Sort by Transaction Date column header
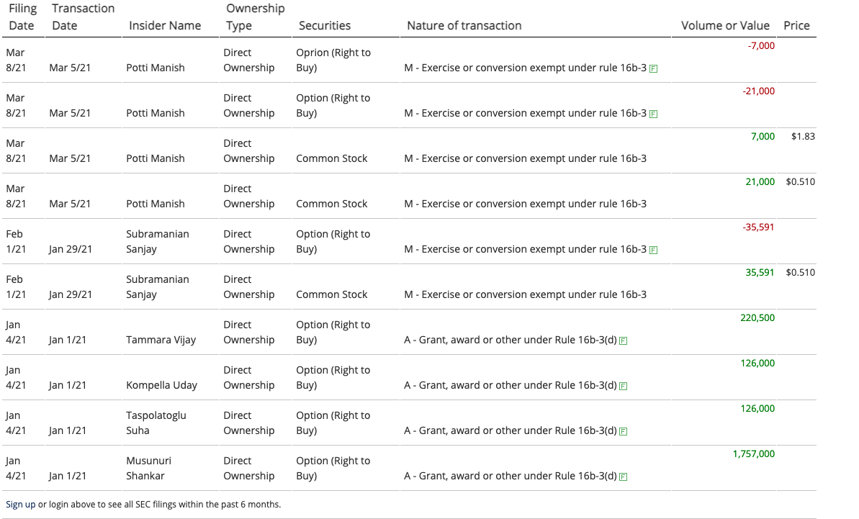This screenshot has width=859, height=519. (x=83, y=17)
